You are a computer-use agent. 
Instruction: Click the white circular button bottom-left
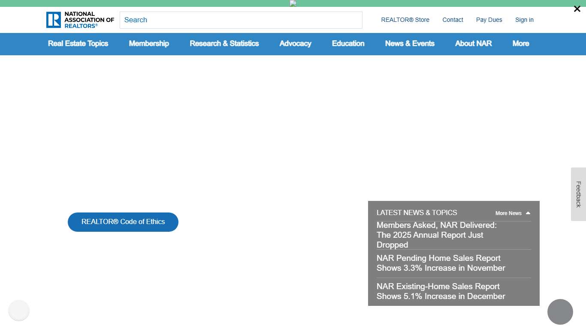[19, 311]
